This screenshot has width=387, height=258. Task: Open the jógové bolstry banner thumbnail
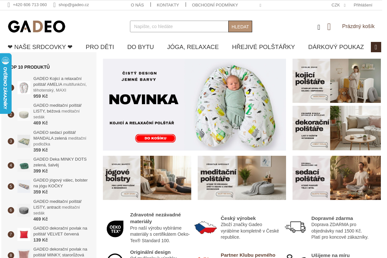(147, 178)
